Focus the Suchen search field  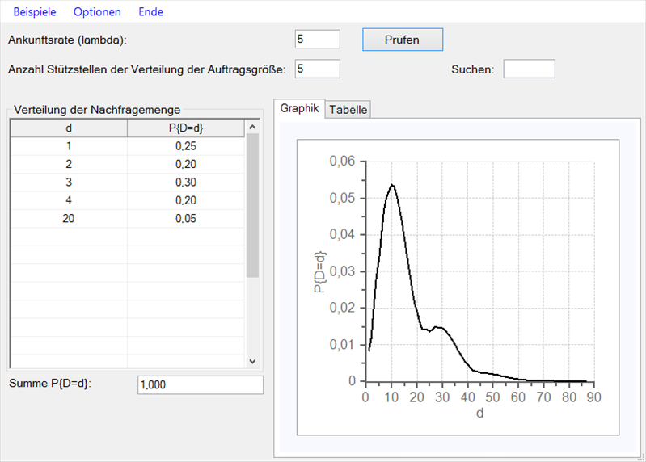pos(529,69)
